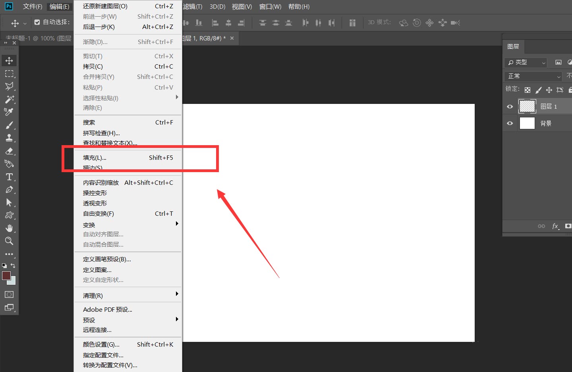The width and height of the screenshot is (572, 372).
Task: Click Auto-Align Layers icon in options bar
Action: (x=352, y=23)
